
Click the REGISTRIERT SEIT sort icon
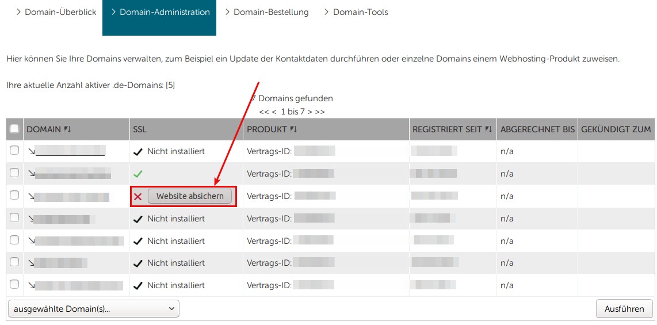click(488, 129)
